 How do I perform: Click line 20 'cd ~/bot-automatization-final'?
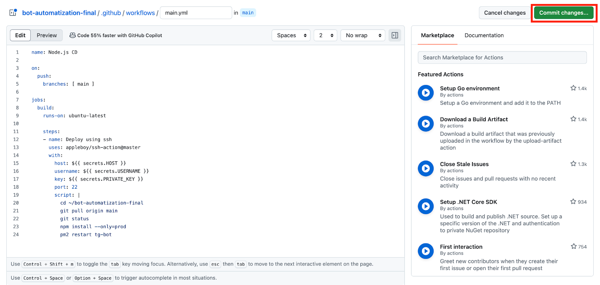tap(102, 203)
